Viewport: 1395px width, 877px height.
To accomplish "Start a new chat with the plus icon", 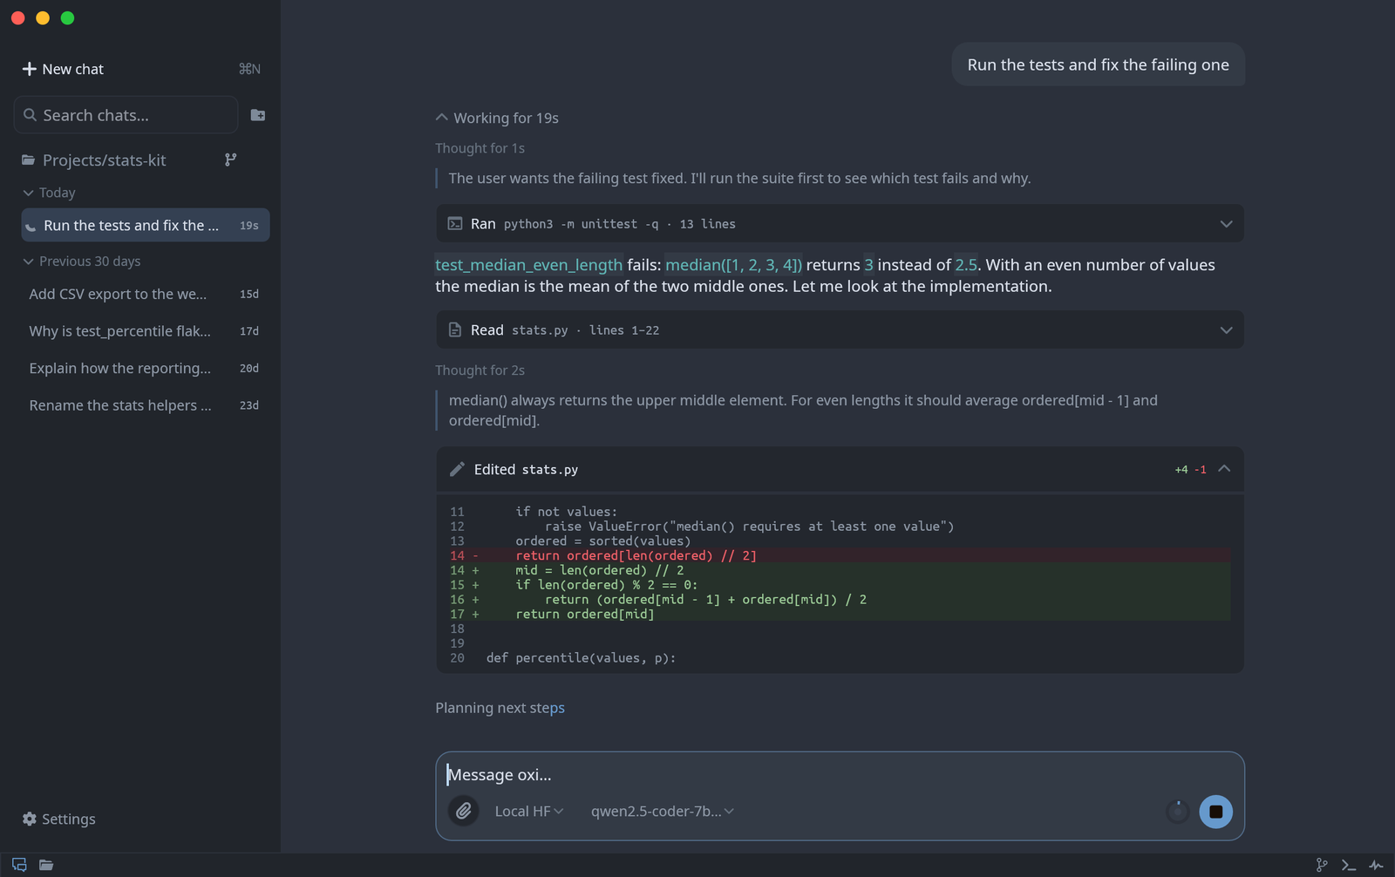I will pos(29,69).
